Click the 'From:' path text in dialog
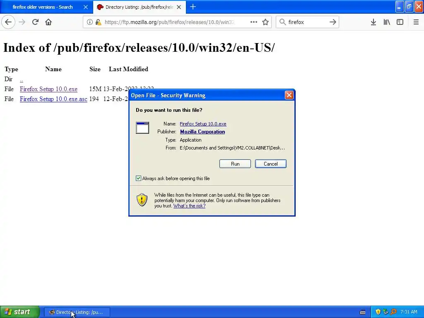Viewport: 424px width, 318px height. point(232,148)
